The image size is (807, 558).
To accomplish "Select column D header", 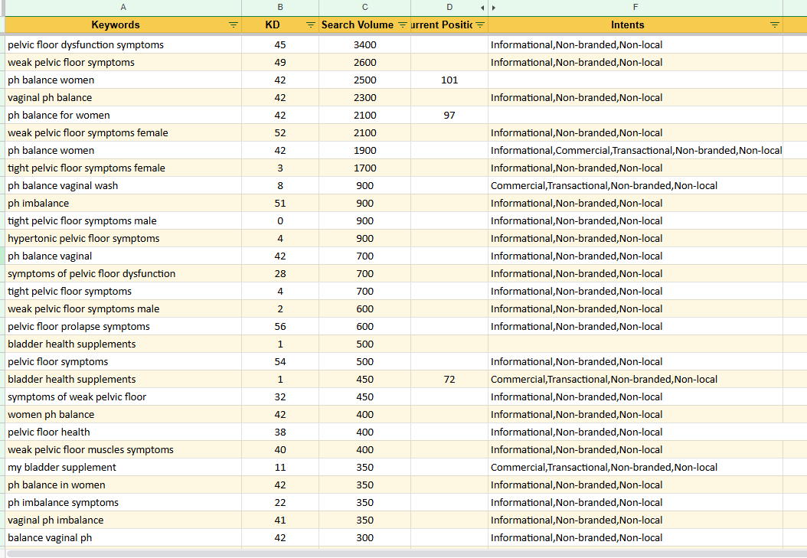I will click(449, 7).
